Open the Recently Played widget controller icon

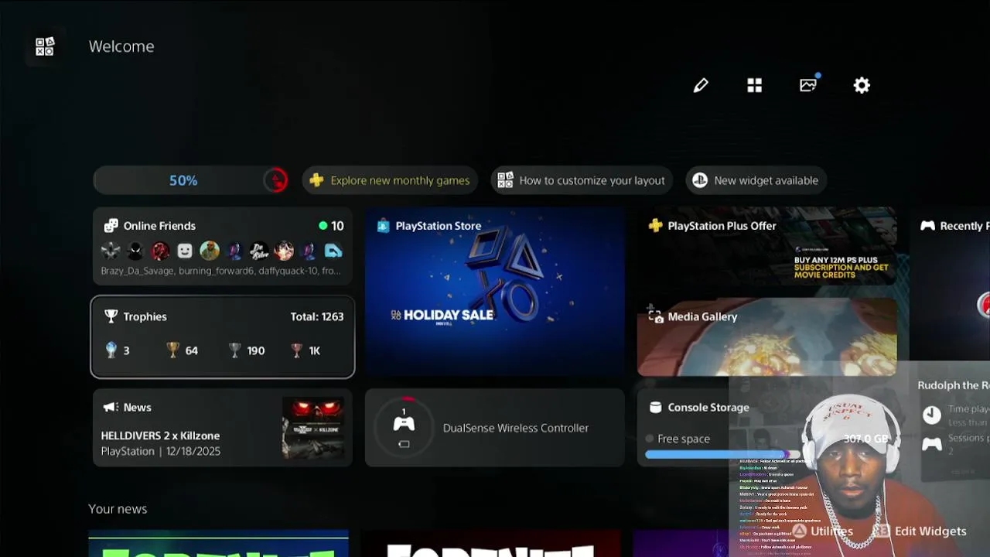click(927, 226)
